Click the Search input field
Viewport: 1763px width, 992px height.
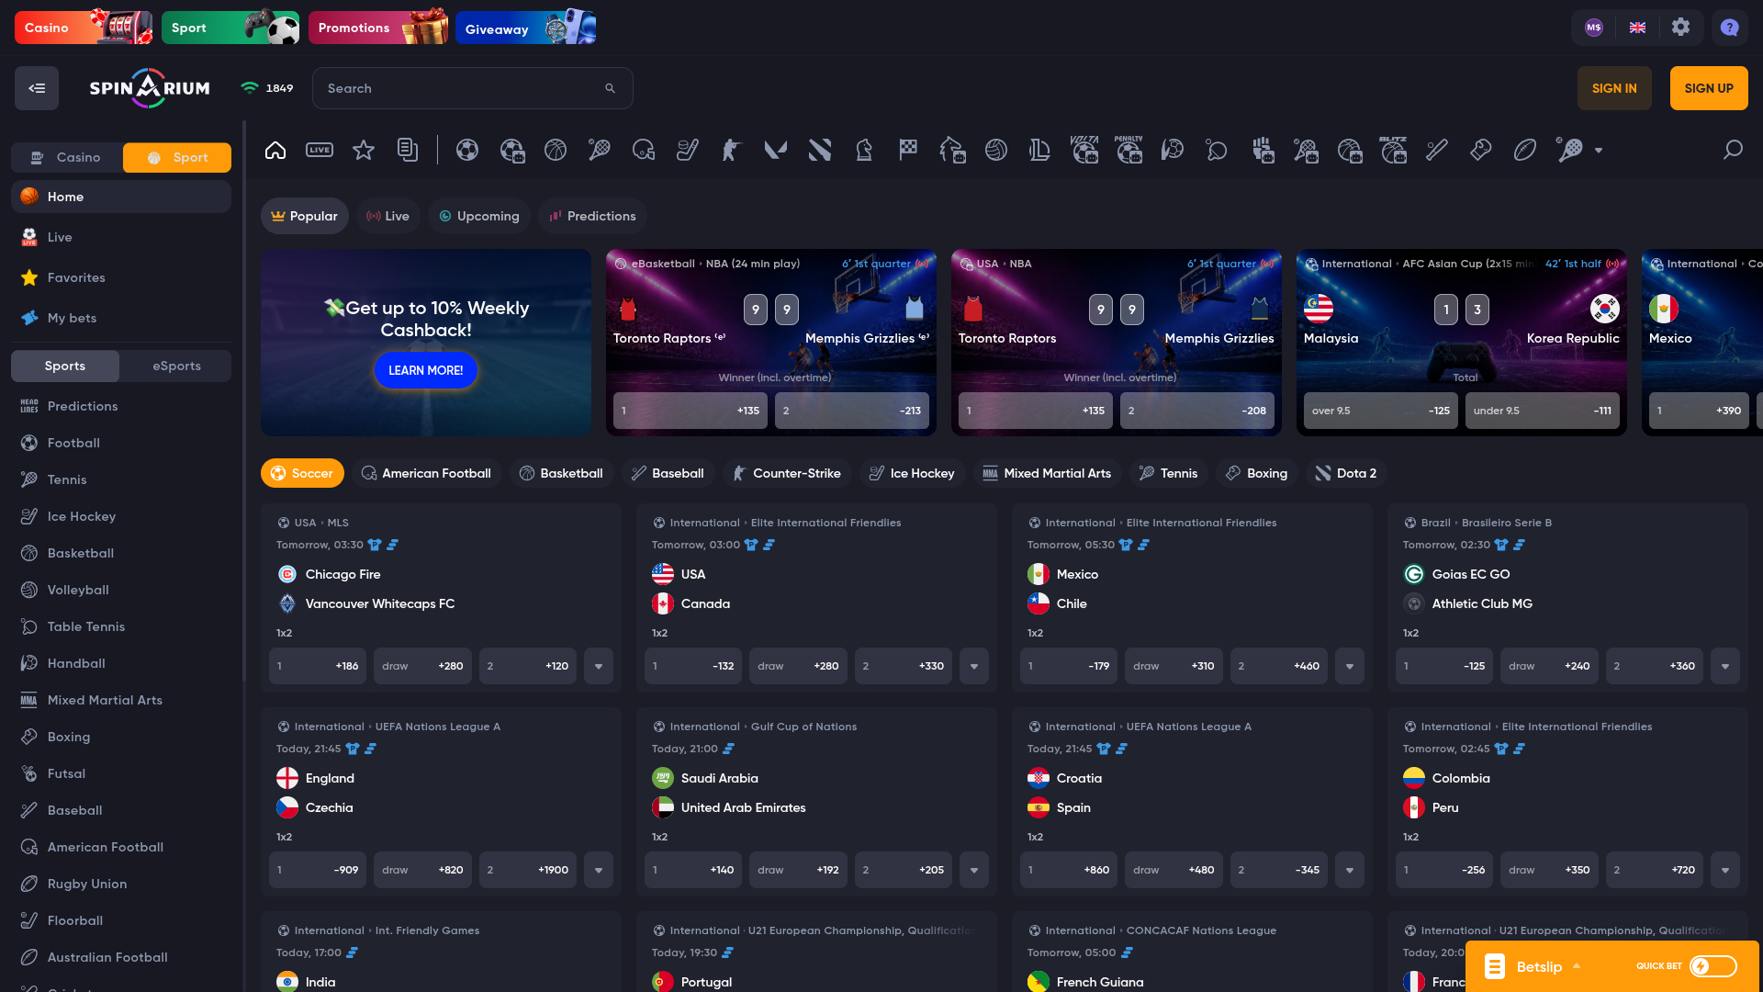(x=473, y=88)
